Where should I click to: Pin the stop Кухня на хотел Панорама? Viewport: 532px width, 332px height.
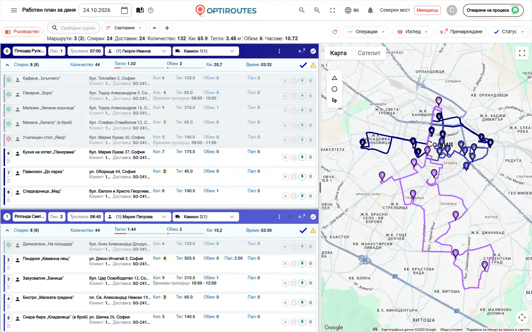302,157
